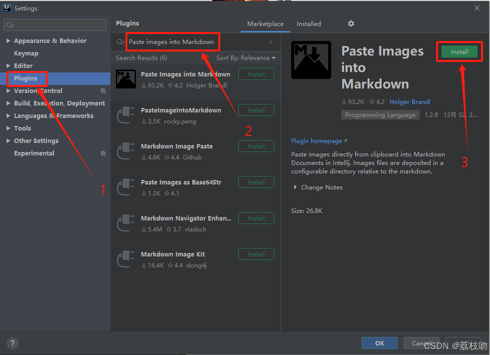Select Keymap in settings tree

point(26,53)
